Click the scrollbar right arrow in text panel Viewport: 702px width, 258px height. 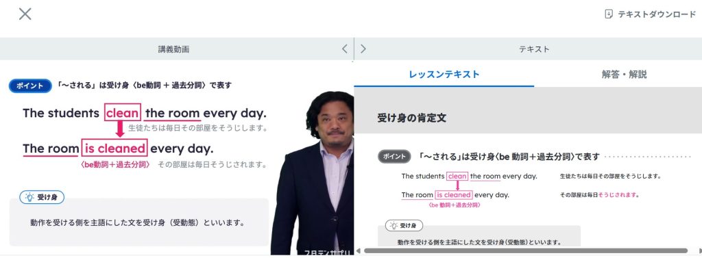click(x=699, y=251)
